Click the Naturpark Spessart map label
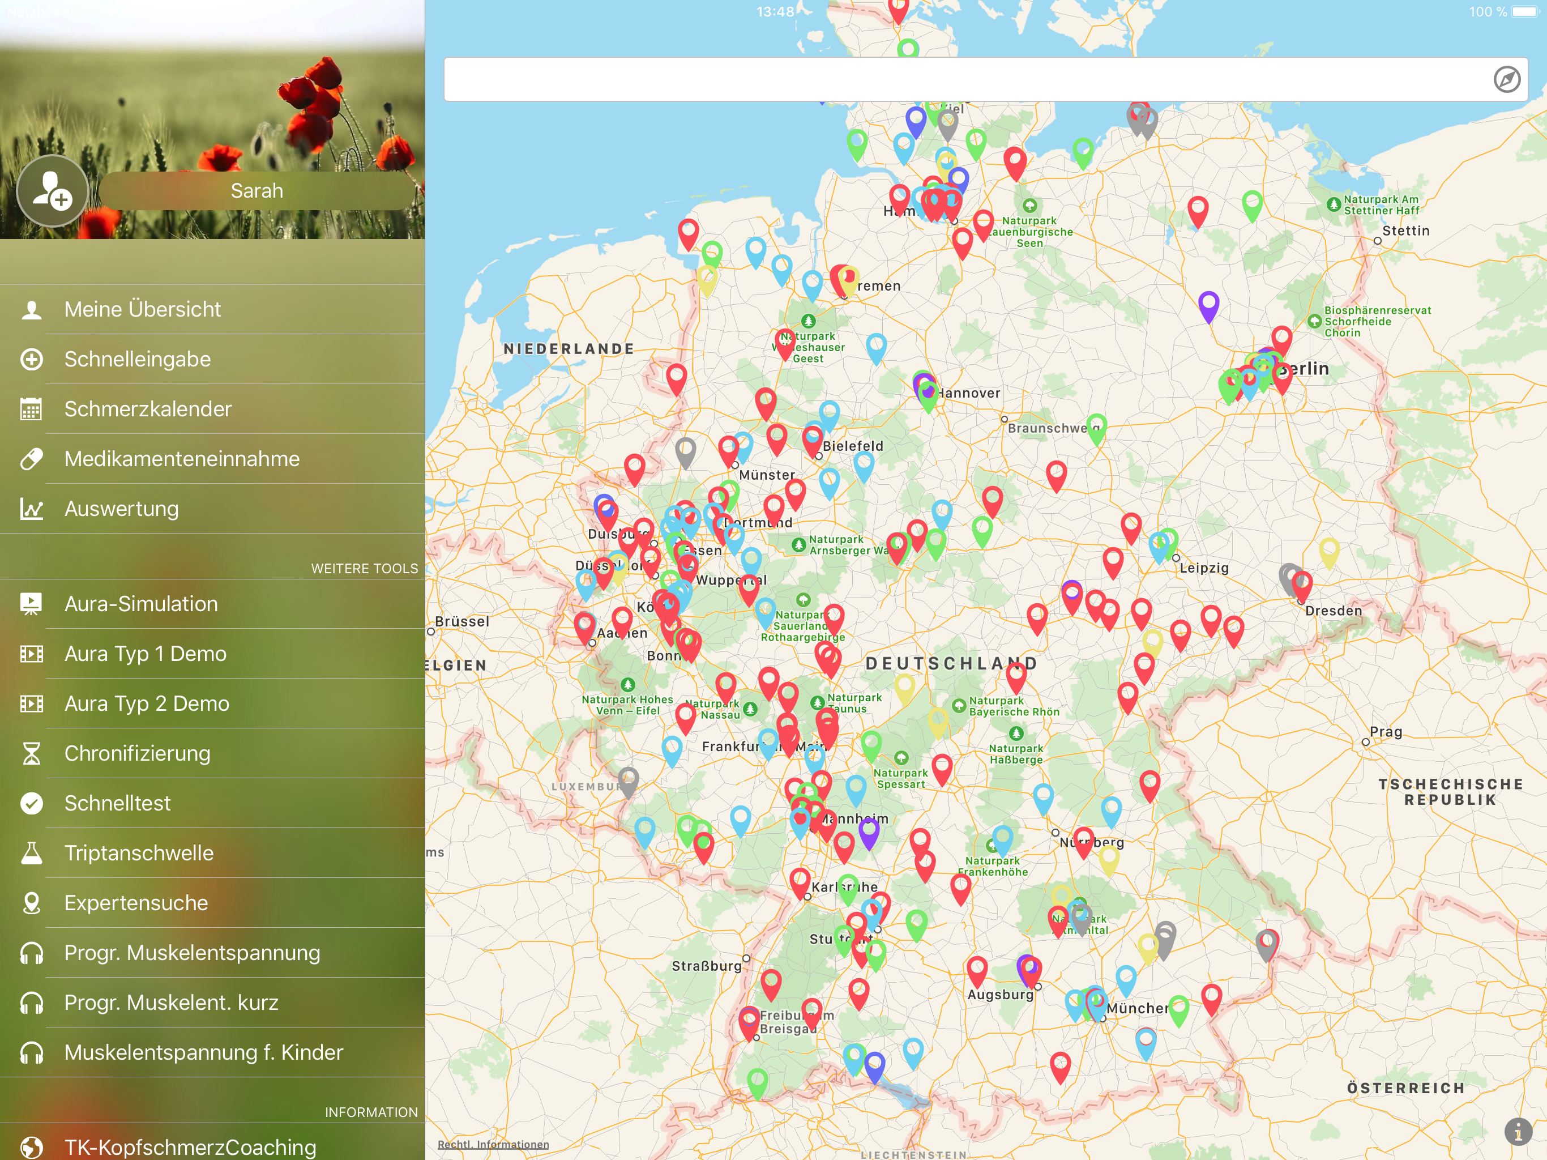The image size is (1547, 1160). point(901,778)
